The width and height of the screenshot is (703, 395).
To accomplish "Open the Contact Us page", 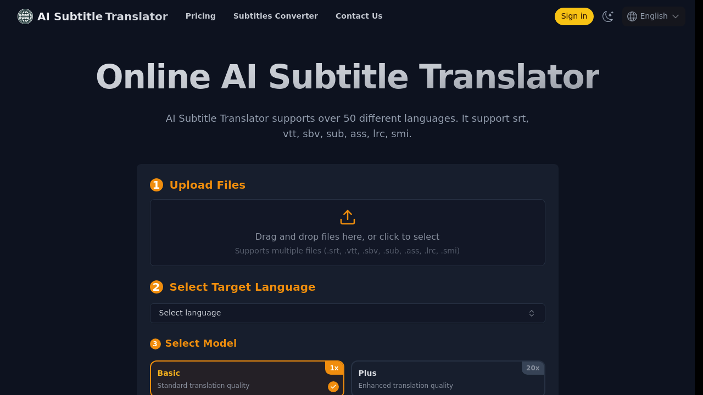I will (359, 16).
